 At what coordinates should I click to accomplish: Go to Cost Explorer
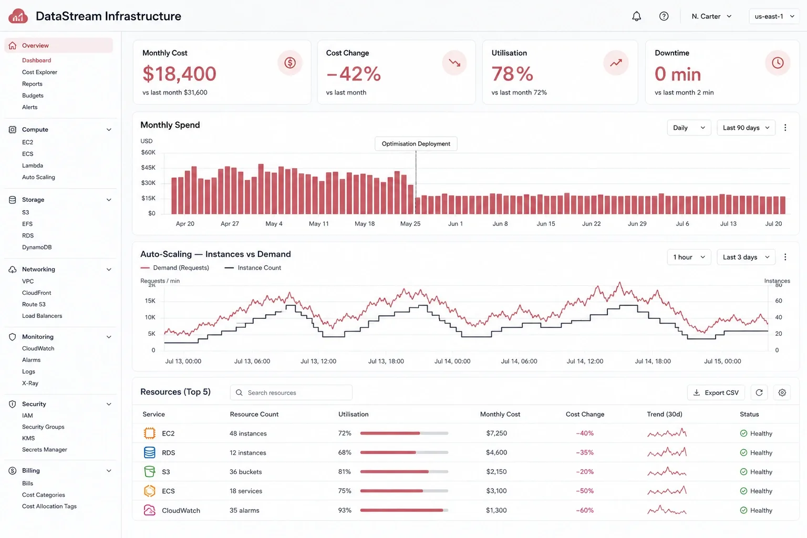click(x=39, y=72)
